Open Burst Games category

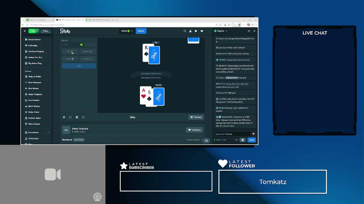pos(34,106)
